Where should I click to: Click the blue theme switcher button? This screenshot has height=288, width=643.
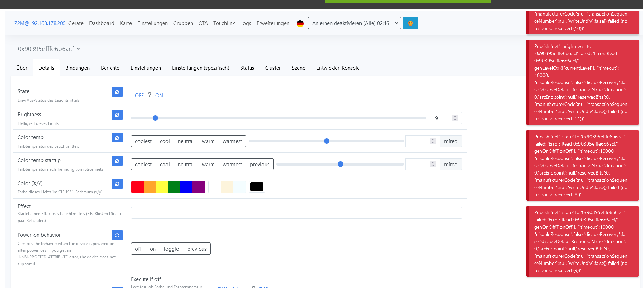(410, 23)
